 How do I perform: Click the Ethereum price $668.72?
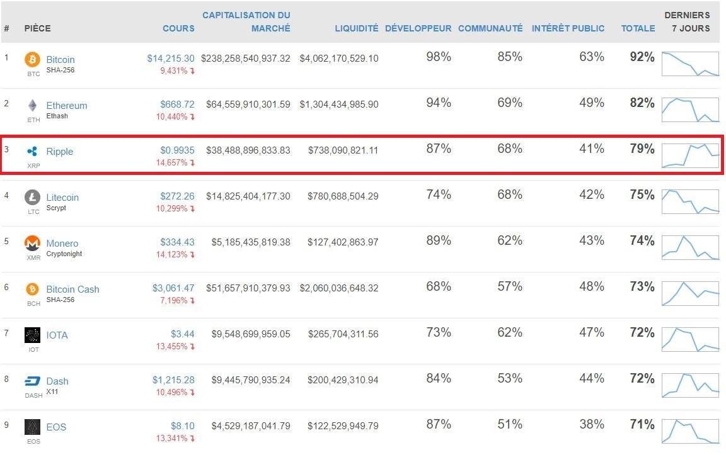point(177,104)
